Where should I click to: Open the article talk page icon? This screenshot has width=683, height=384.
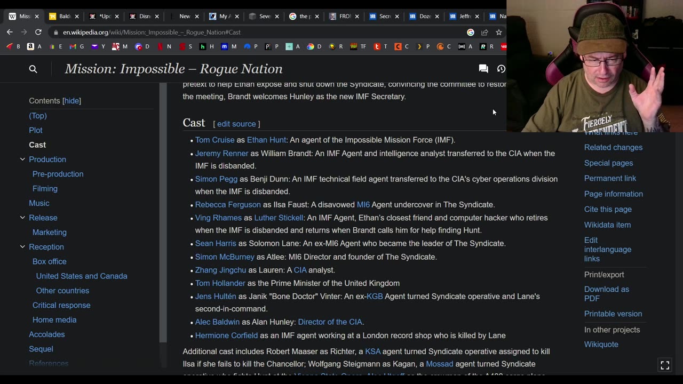(x=483, y=69)
